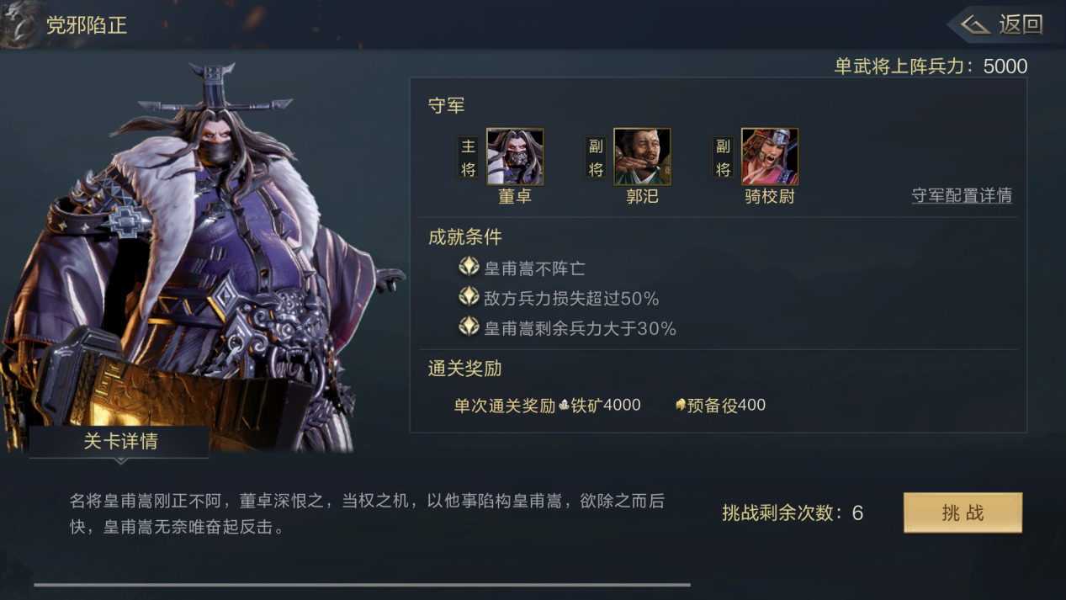
Task: Select 骑校尉 deputy general portrait
Action: (770, 157)
